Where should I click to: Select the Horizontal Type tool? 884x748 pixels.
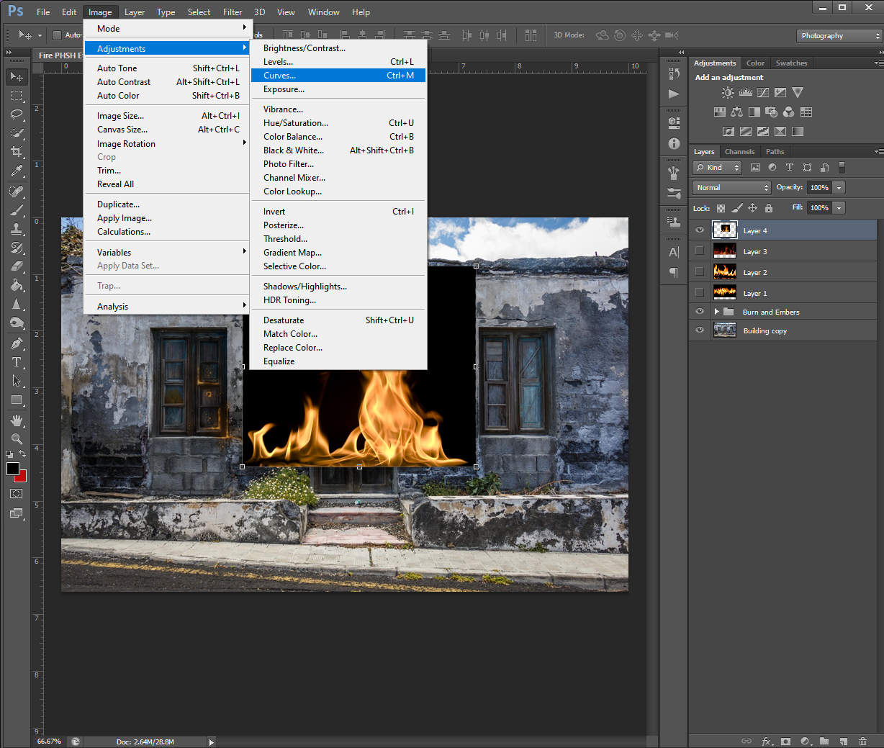pyautogui.click(x=17, y=362)
